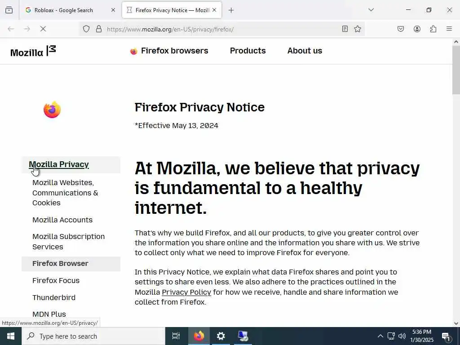Open the Products navigation menu
This screenshot has height=345, width=460.
point(248,51)
